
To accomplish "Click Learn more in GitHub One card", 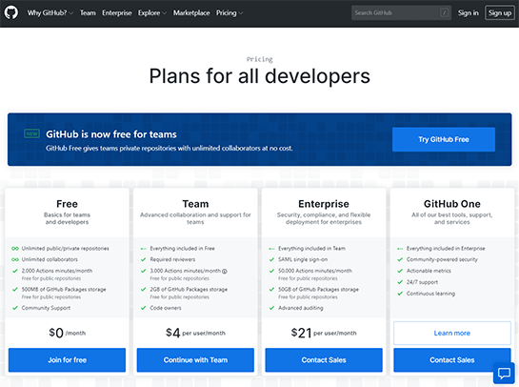I will tap(452, 333).
